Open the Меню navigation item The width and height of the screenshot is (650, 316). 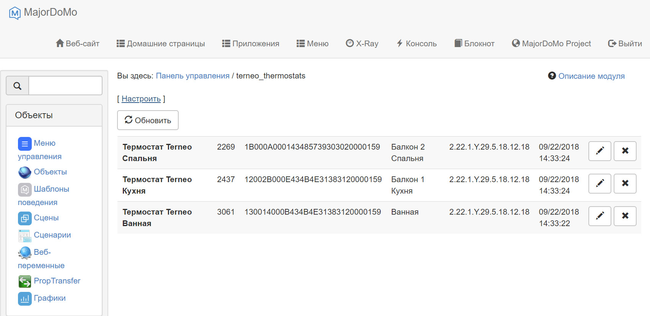pos(313,44)
